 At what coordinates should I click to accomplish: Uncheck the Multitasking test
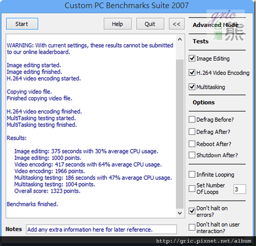[x=192, y=87]
